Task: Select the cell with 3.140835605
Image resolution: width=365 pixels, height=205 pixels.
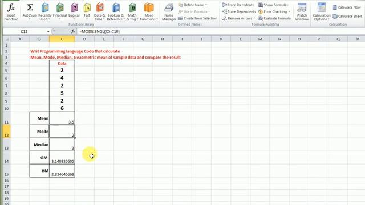Action: [62, 158]
